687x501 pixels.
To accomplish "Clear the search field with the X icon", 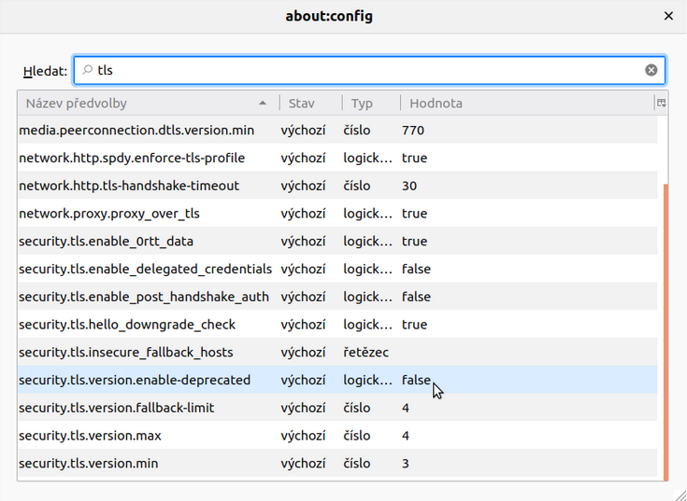I will 651,70.
